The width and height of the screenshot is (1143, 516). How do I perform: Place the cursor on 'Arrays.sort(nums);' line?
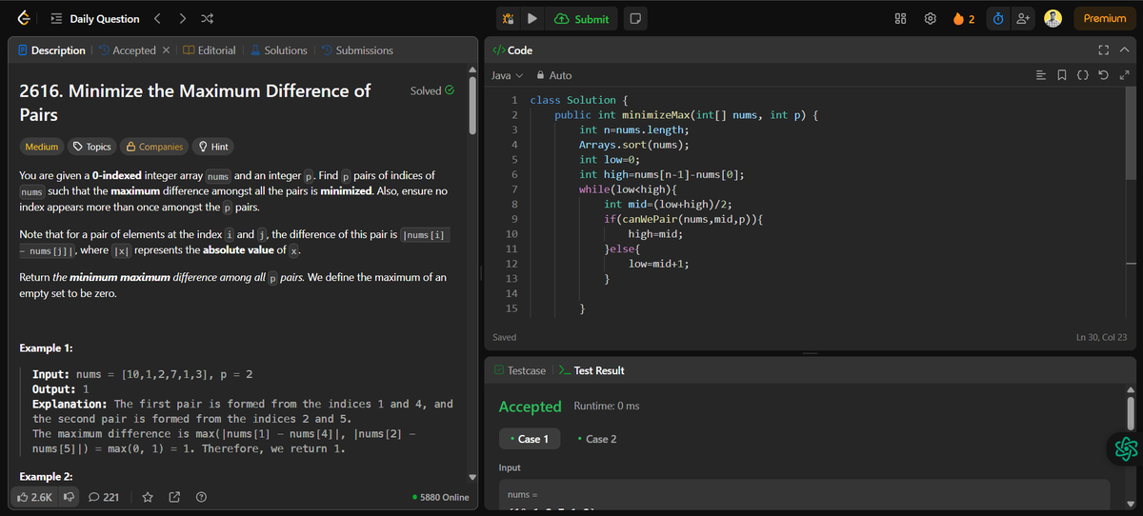[x=634, y=145]
